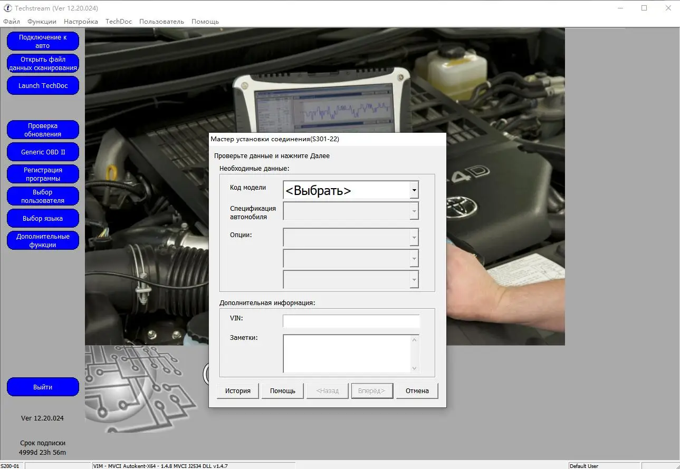Click inside the Заметки text area

[x=346, y=353]
